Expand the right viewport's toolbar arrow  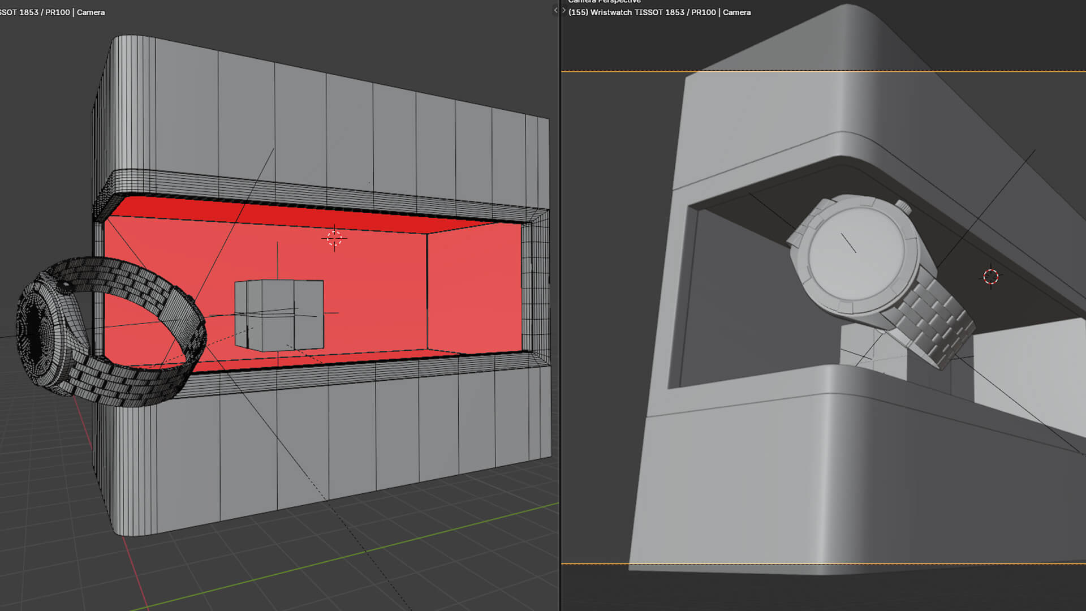point(564,10)
